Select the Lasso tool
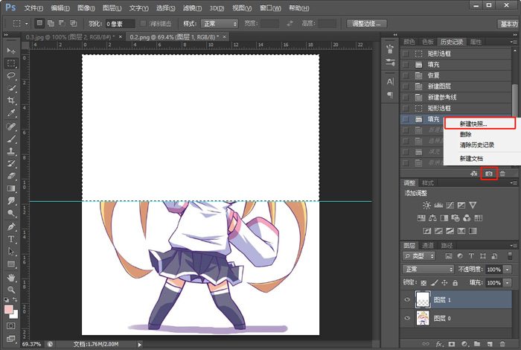This screenshot has height=350, width=521. tap(11, 76)
